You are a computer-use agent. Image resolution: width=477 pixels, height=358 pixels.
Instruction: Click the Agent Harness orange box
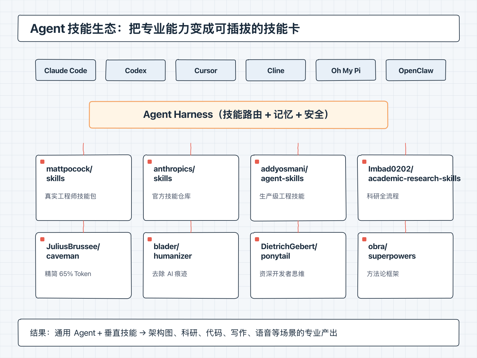click(238, 115)
